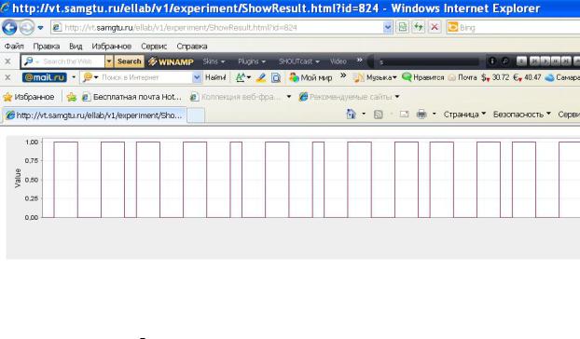580x339 pixels.
Task: Open Бесплатная почта Hot... favorite link
Action: click(131, 97)
